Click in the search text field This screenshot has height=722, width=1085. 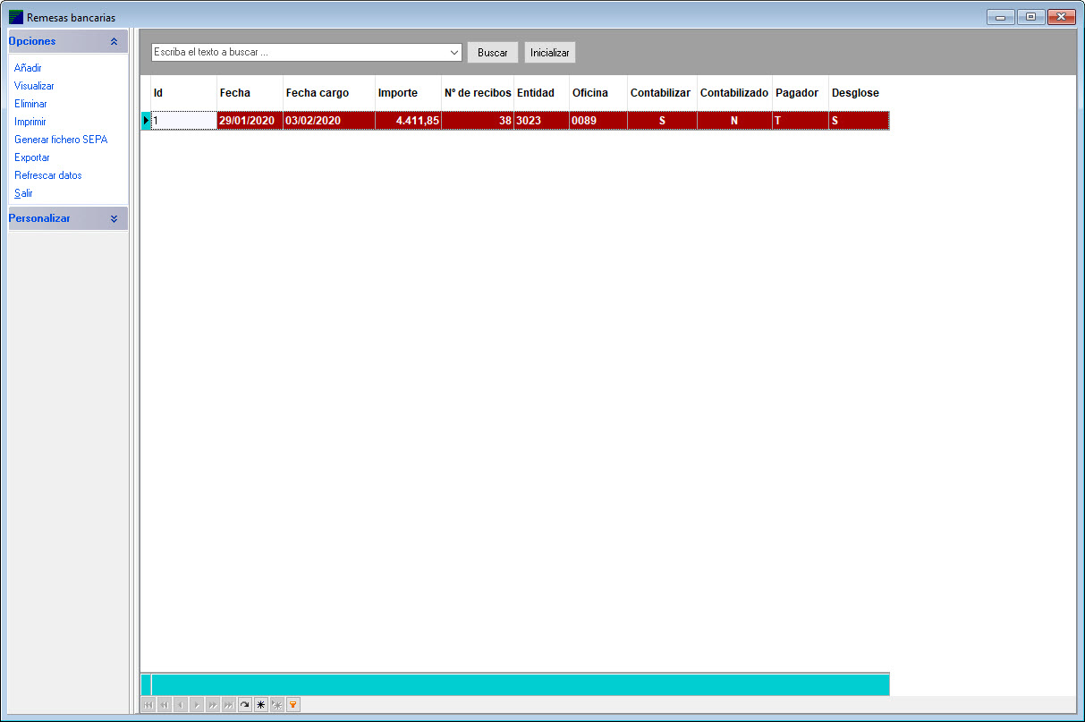click(x=300, y=53)
